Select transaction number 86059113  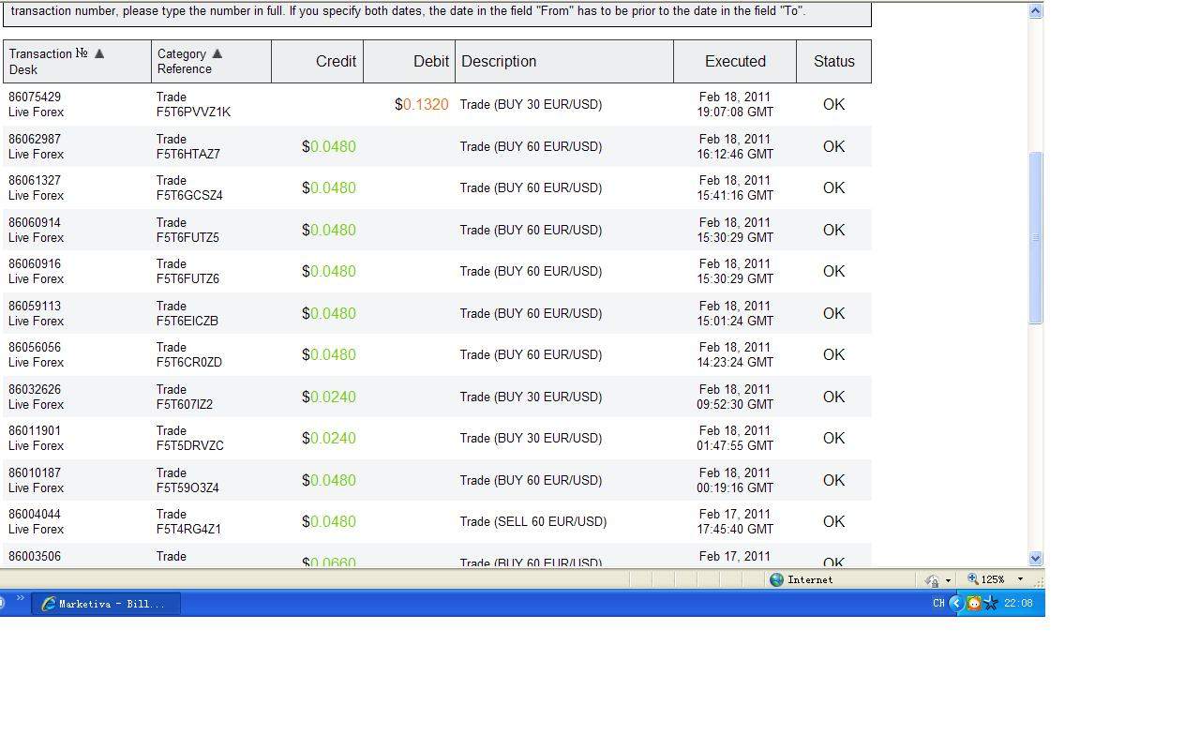pyautogui.click(x=35, y=306)
